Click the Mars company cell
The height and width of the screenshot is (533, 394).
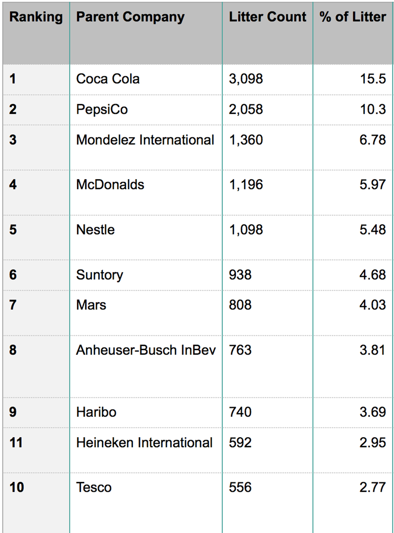click(x=91, y=305)
